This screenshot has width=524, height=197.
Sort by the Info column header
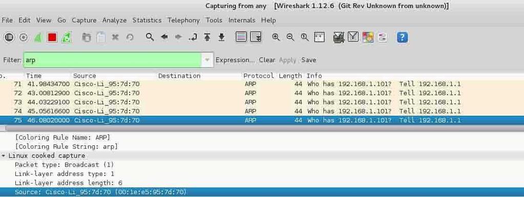(314, 76)
